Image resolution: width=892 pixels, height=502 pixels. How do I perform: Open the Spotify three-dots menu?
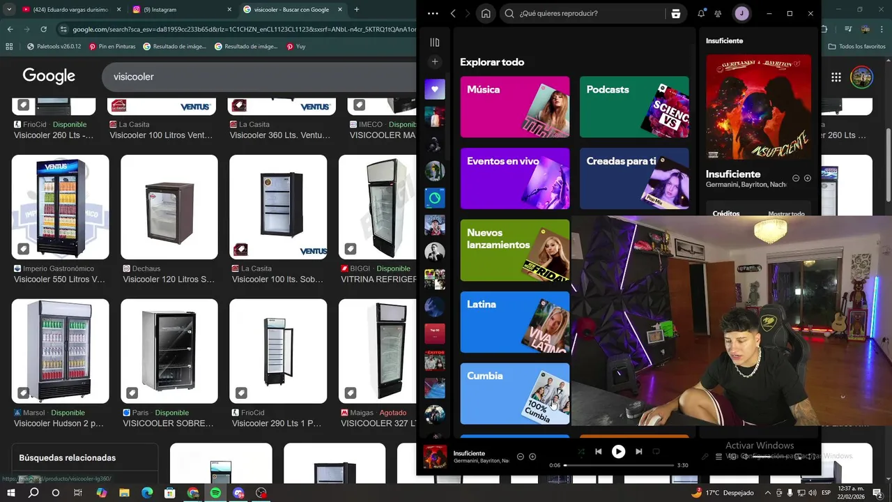tap(433, 13)
